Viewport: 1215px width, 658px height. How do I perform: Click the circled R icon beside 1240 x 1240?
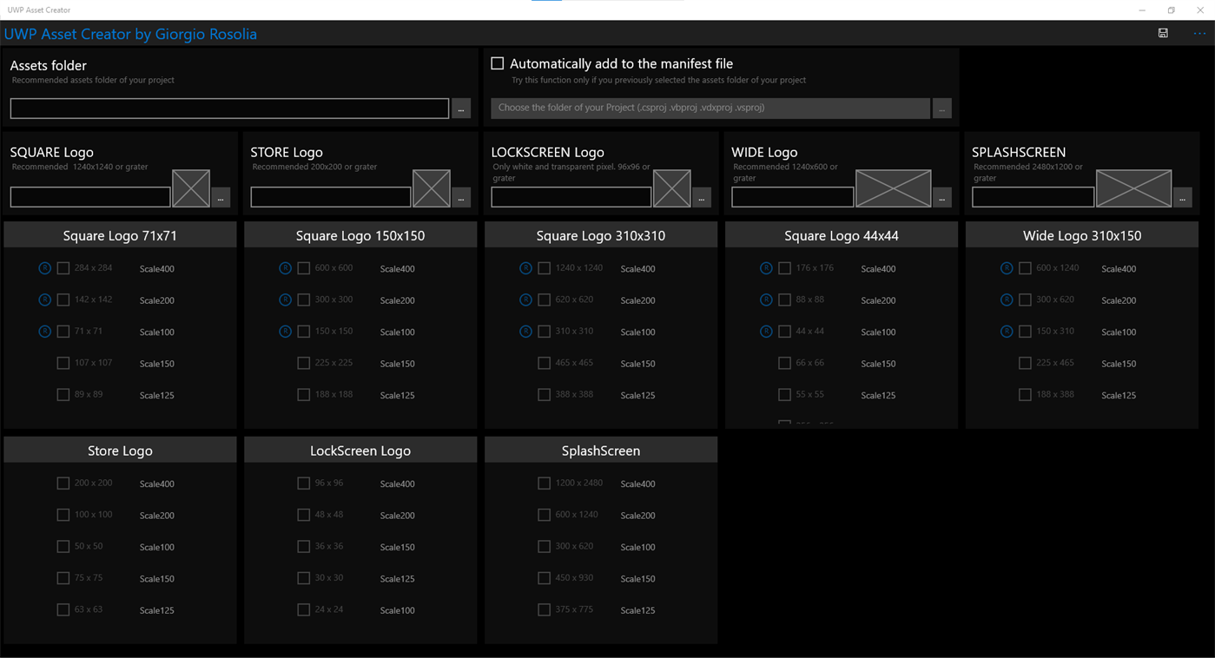pyautogui.click(x=525, y=268)
